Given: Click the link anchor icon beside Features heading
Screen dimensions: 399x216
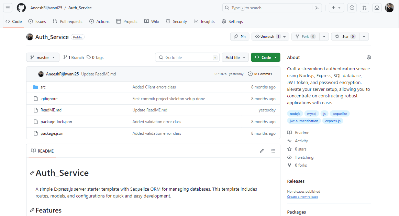Looking at the screenshot, I should tap(32, 210).
